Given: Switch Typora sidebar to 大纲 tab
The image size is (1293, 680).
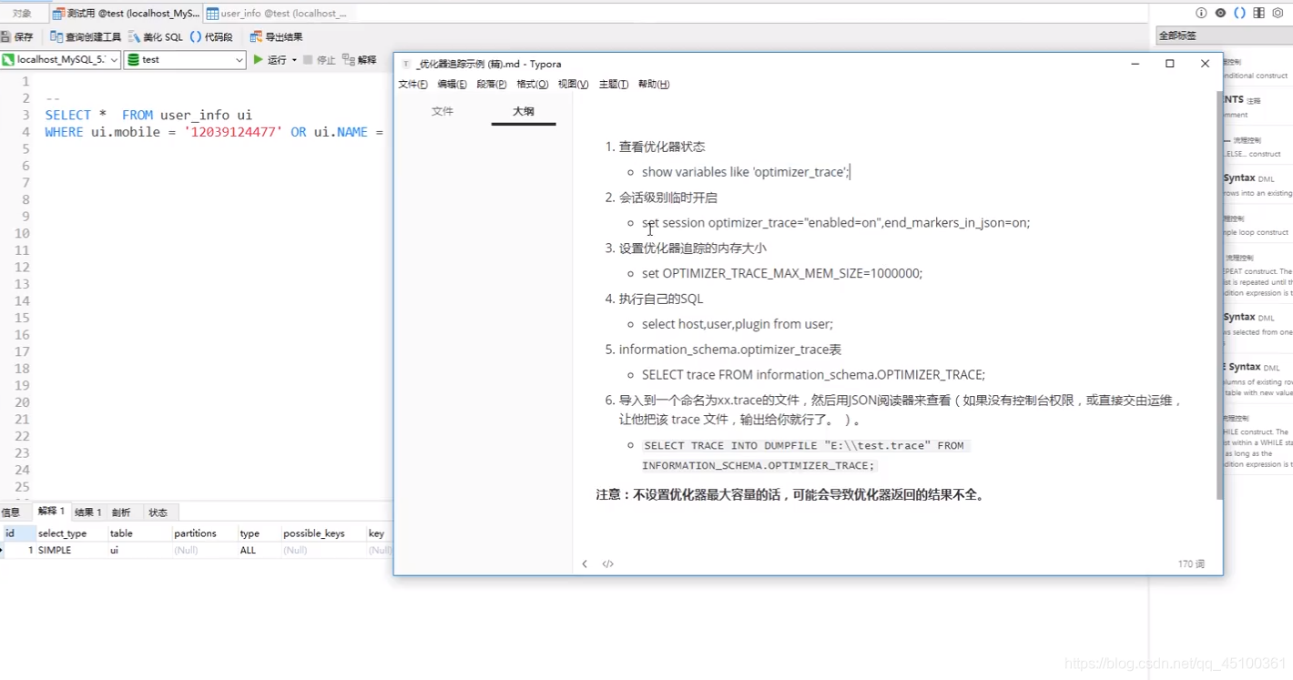Looking at the screenshot, I should (523, 111).
